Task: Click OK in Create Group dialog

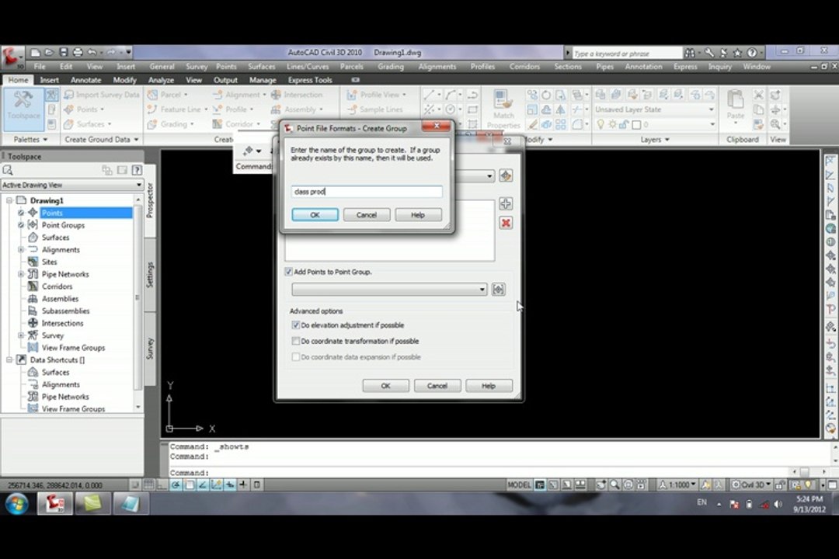Action: (x=315, y=214)
